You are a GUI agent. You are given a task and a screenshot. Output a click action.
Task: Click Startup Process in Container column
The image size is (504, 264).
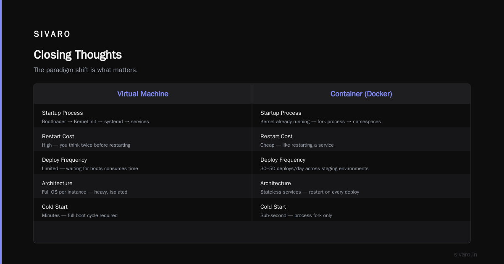(281, 113)
